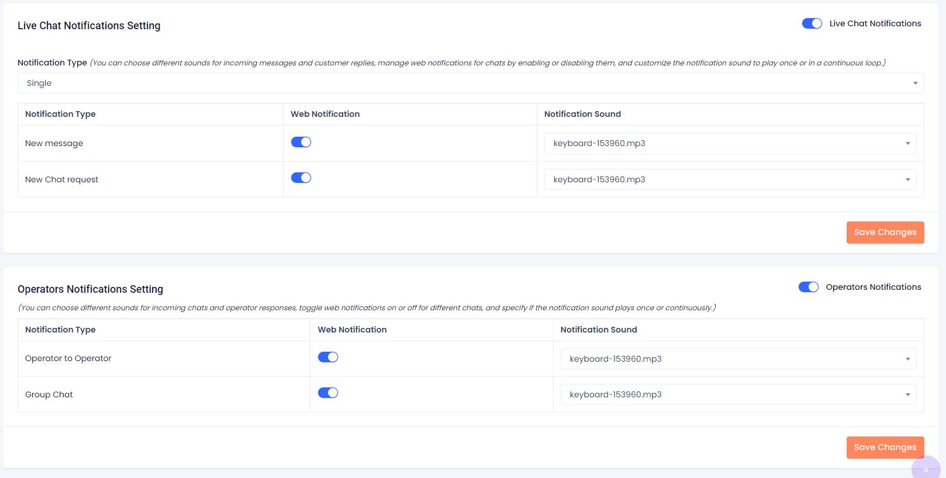
Task: Expand the New message notification sound dropdown
Action: (730, 144)
